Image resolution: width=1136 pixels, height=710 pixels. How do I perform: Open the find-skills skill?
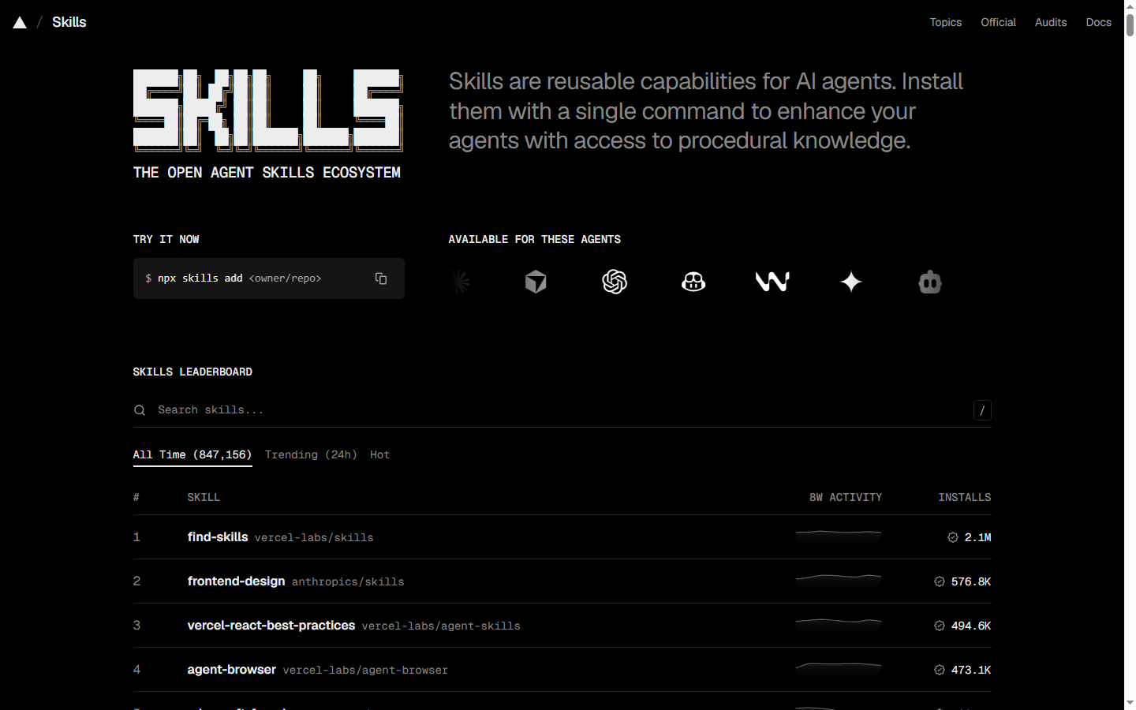218,536
